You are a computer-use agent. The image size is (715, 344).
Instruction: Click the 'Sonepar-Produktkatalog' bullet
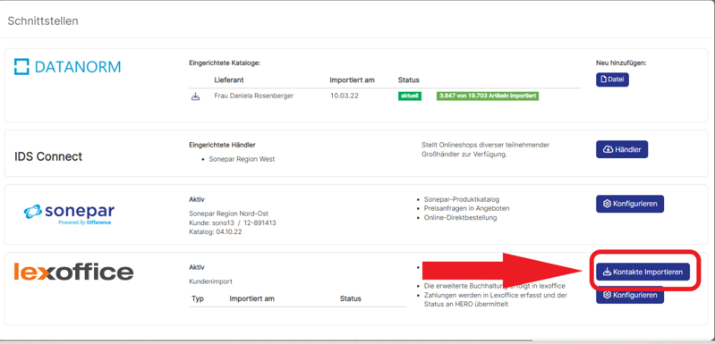462,199
